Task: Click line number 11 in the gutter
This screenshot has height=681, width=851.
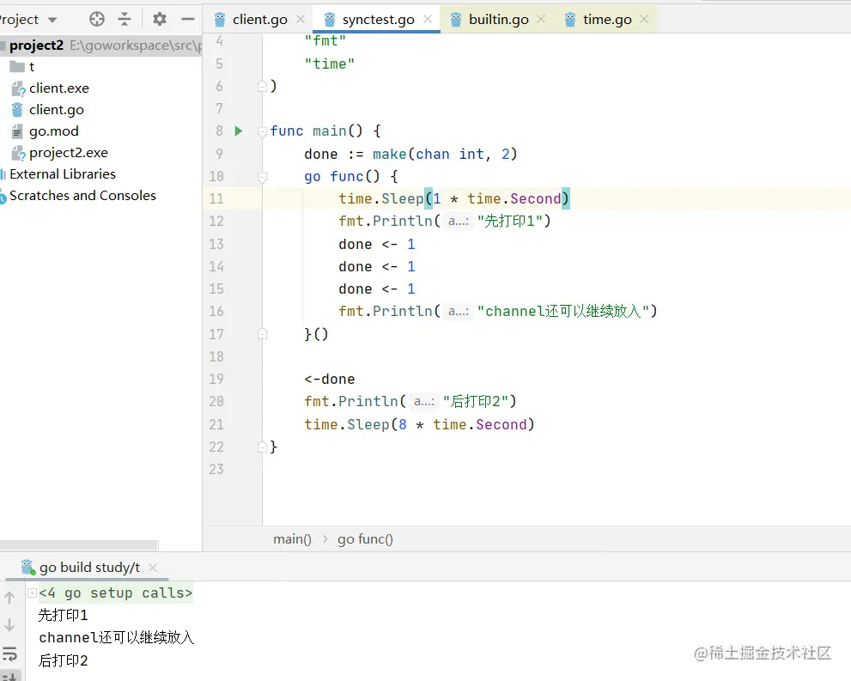Action: [216, 198]
